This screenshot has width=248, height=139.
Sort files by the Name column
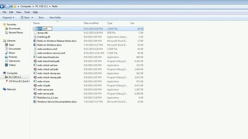[36, 23]
